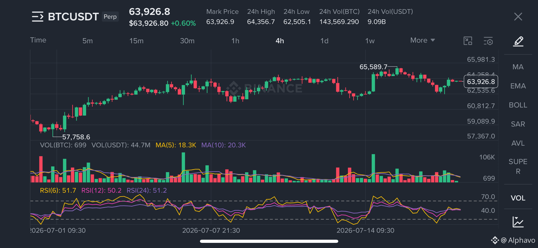Click the 65,981.3 price axis label
538x248 pixels.
[x=481, y=60]
